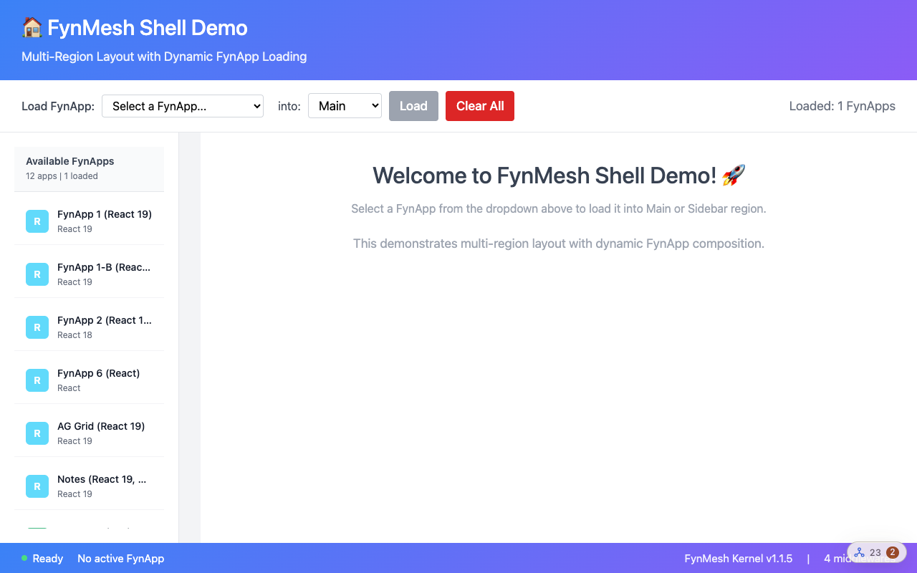Click the Load button
The height and width of the screenshot is (573, 917).
[413, 106]
